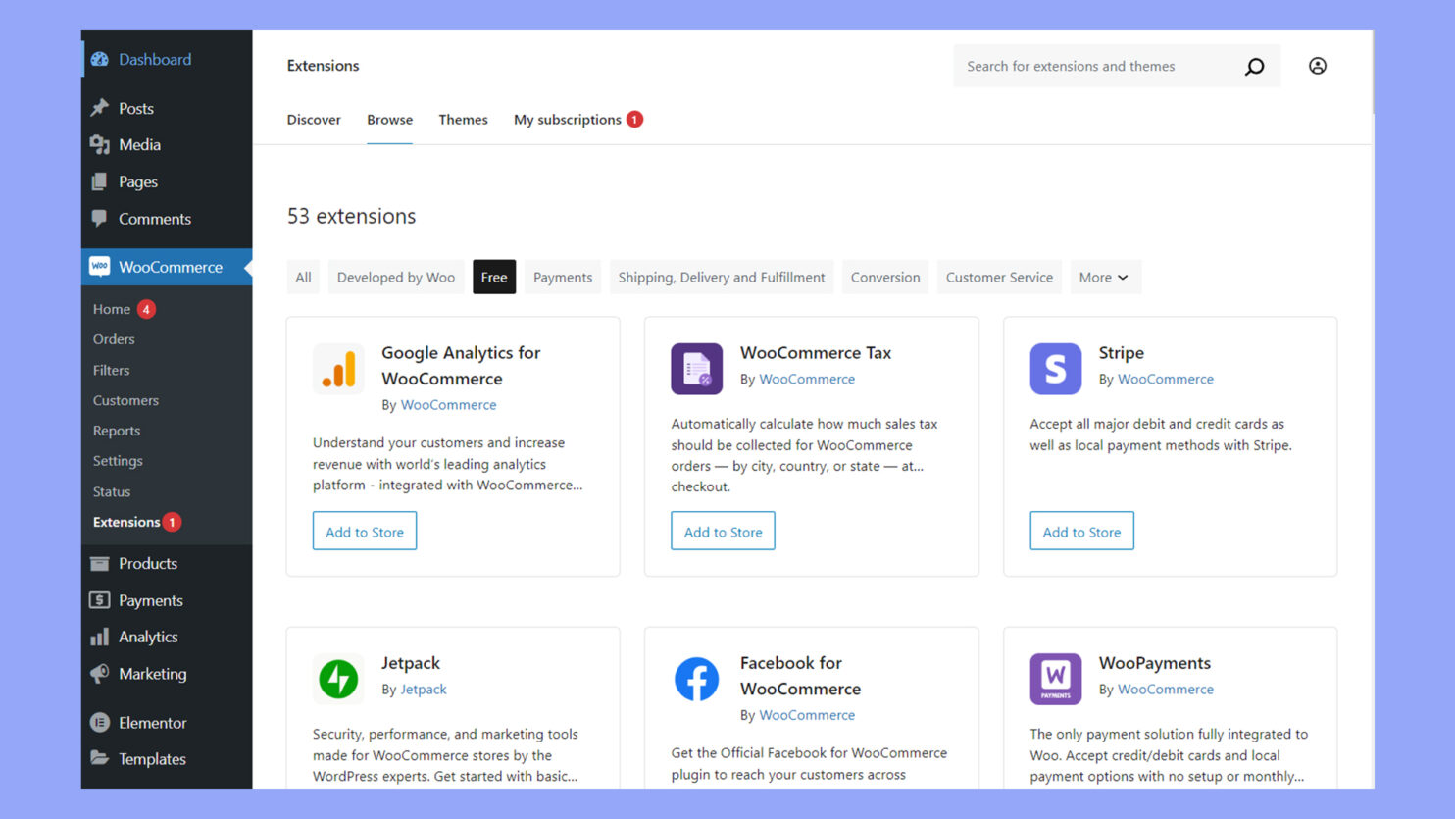Click the Jetpack extension icon

337,679
